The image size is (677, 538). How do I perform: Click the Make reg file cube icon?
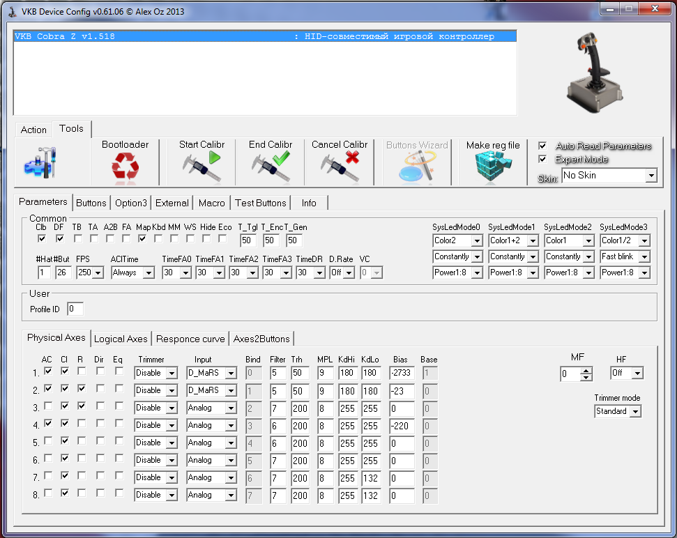tap(492, 167)
